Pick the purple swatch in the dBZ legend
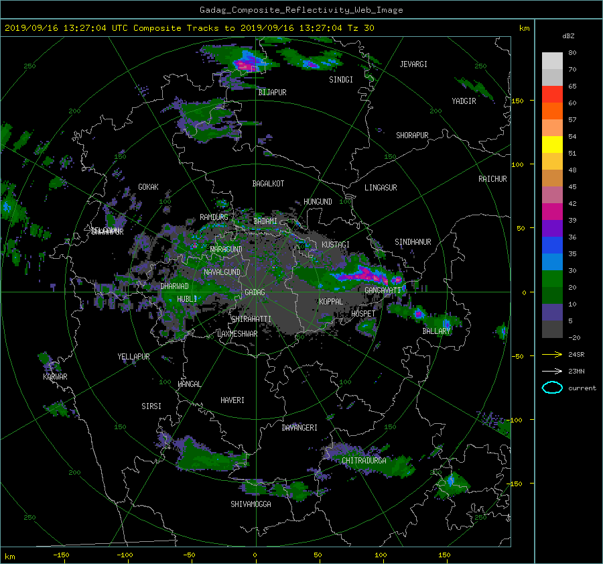Image resolution: width=603 pixels, height=564 pixels. (552, 228)
